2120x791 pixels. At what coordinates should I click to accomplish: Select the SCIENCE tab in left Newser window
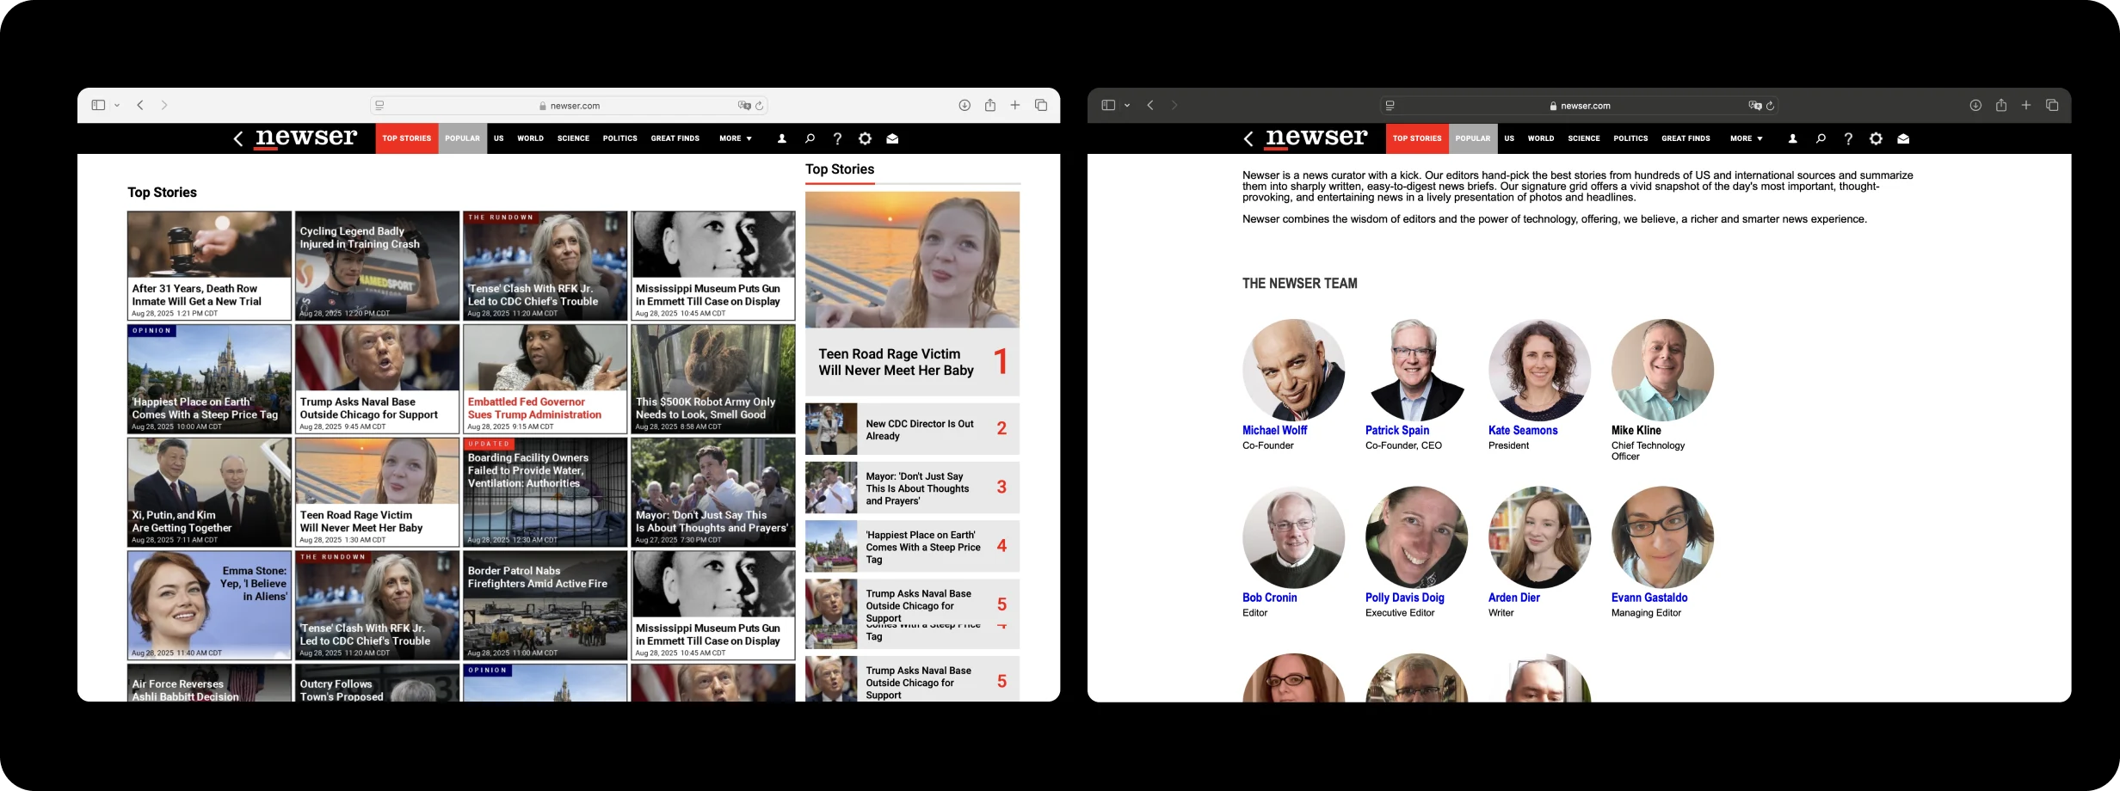coord(573,138)
